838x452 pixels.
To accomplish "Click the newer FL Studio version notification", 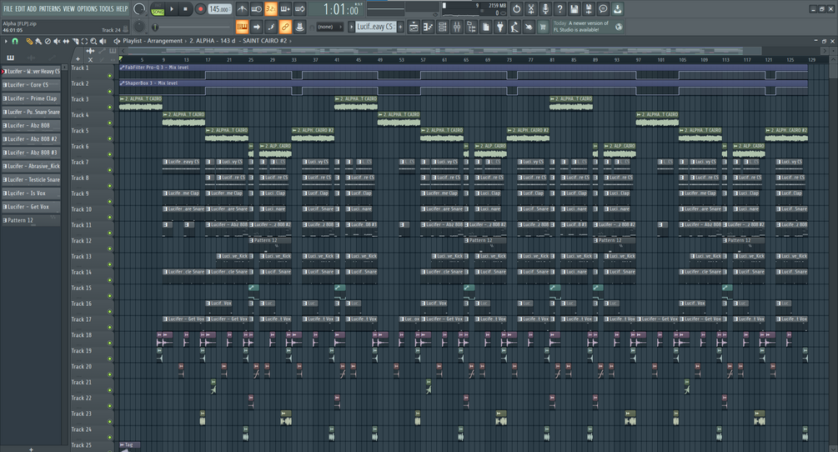I will click(587, 27).
